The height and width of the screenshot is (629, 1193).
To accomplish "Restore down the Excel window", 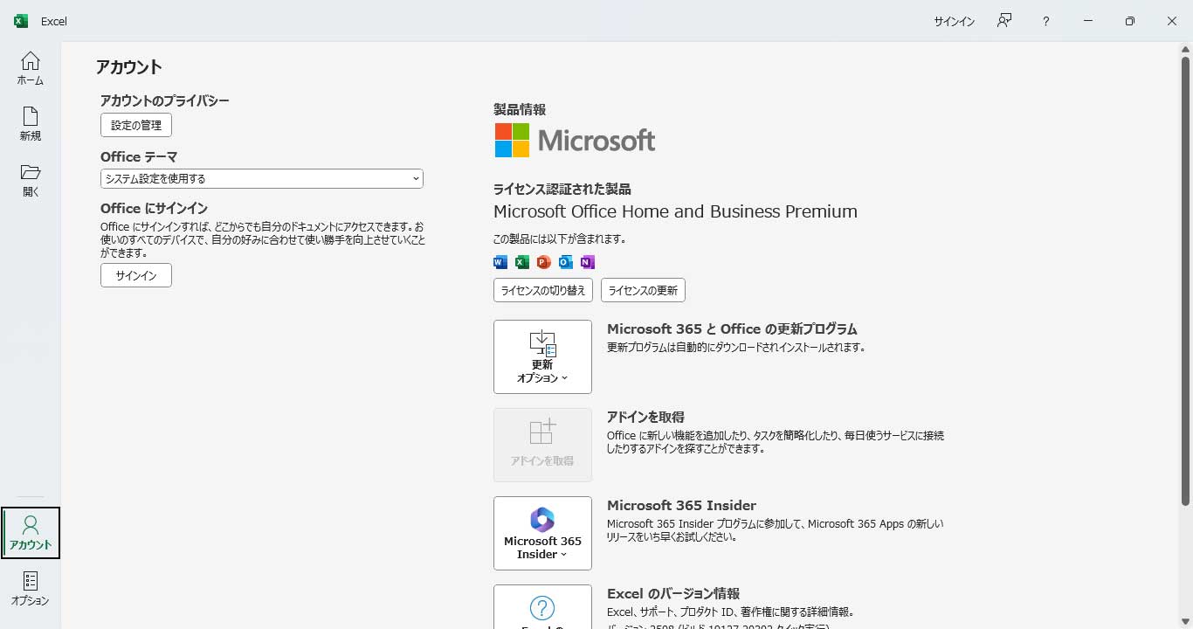I will (x=1130, y=21).
